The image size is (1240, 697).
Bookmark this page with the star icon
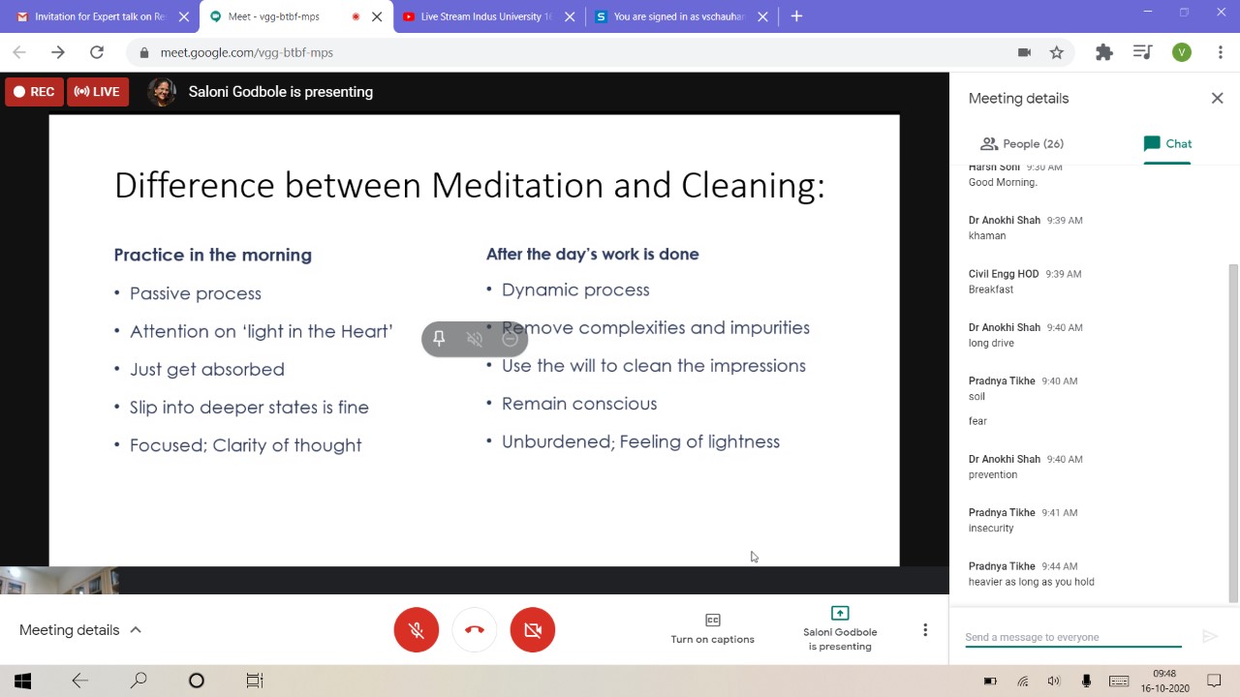point(1057,52)
